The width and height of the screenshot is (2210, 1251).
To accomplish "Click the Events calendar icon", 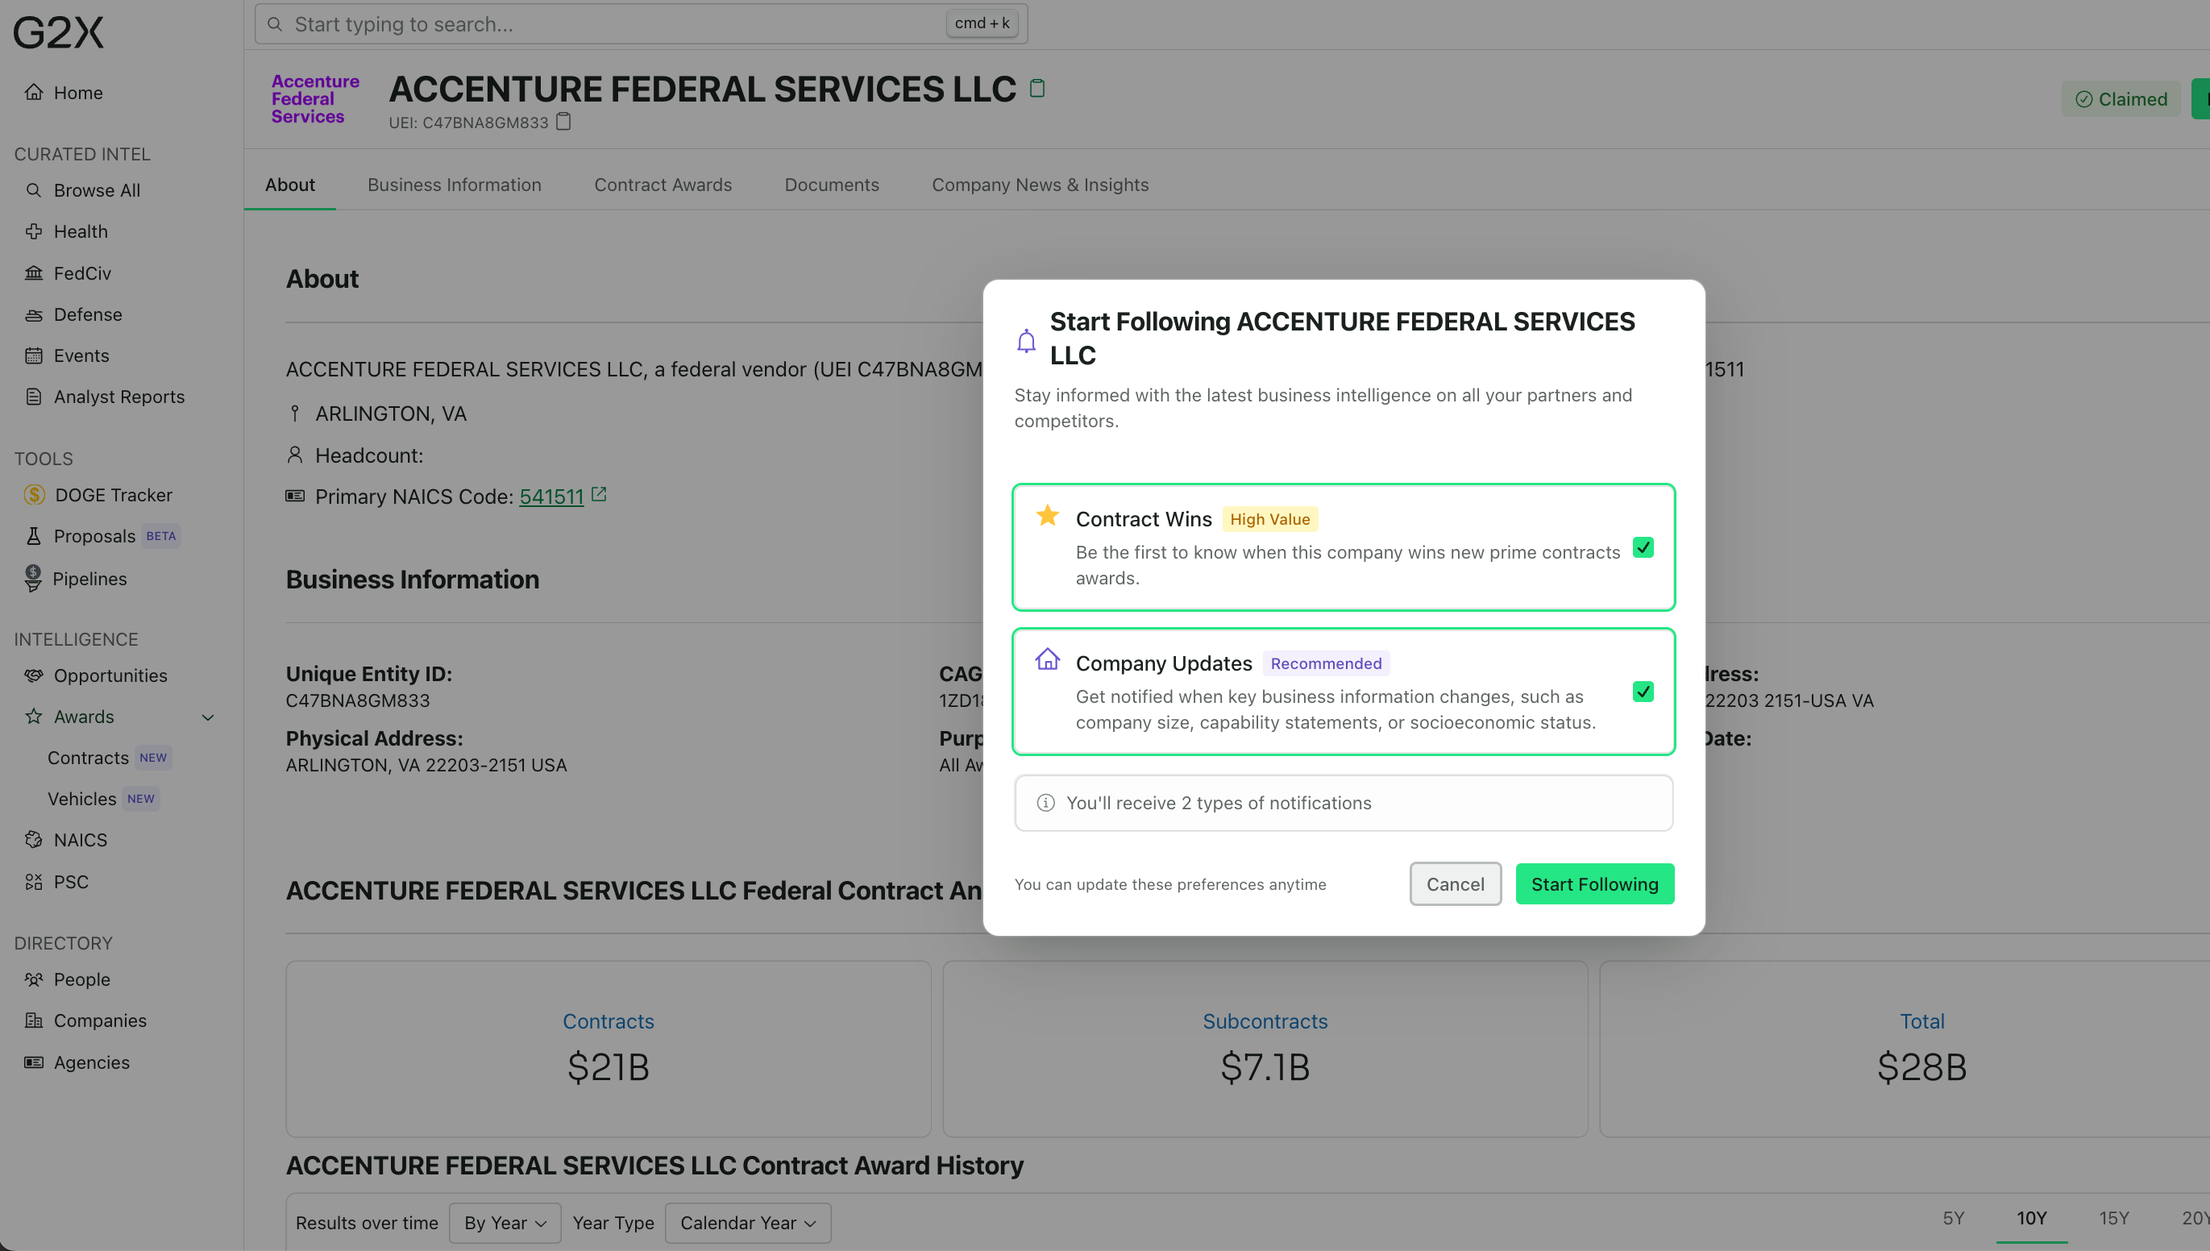I will pyautogui.click(x=34, y=355).
